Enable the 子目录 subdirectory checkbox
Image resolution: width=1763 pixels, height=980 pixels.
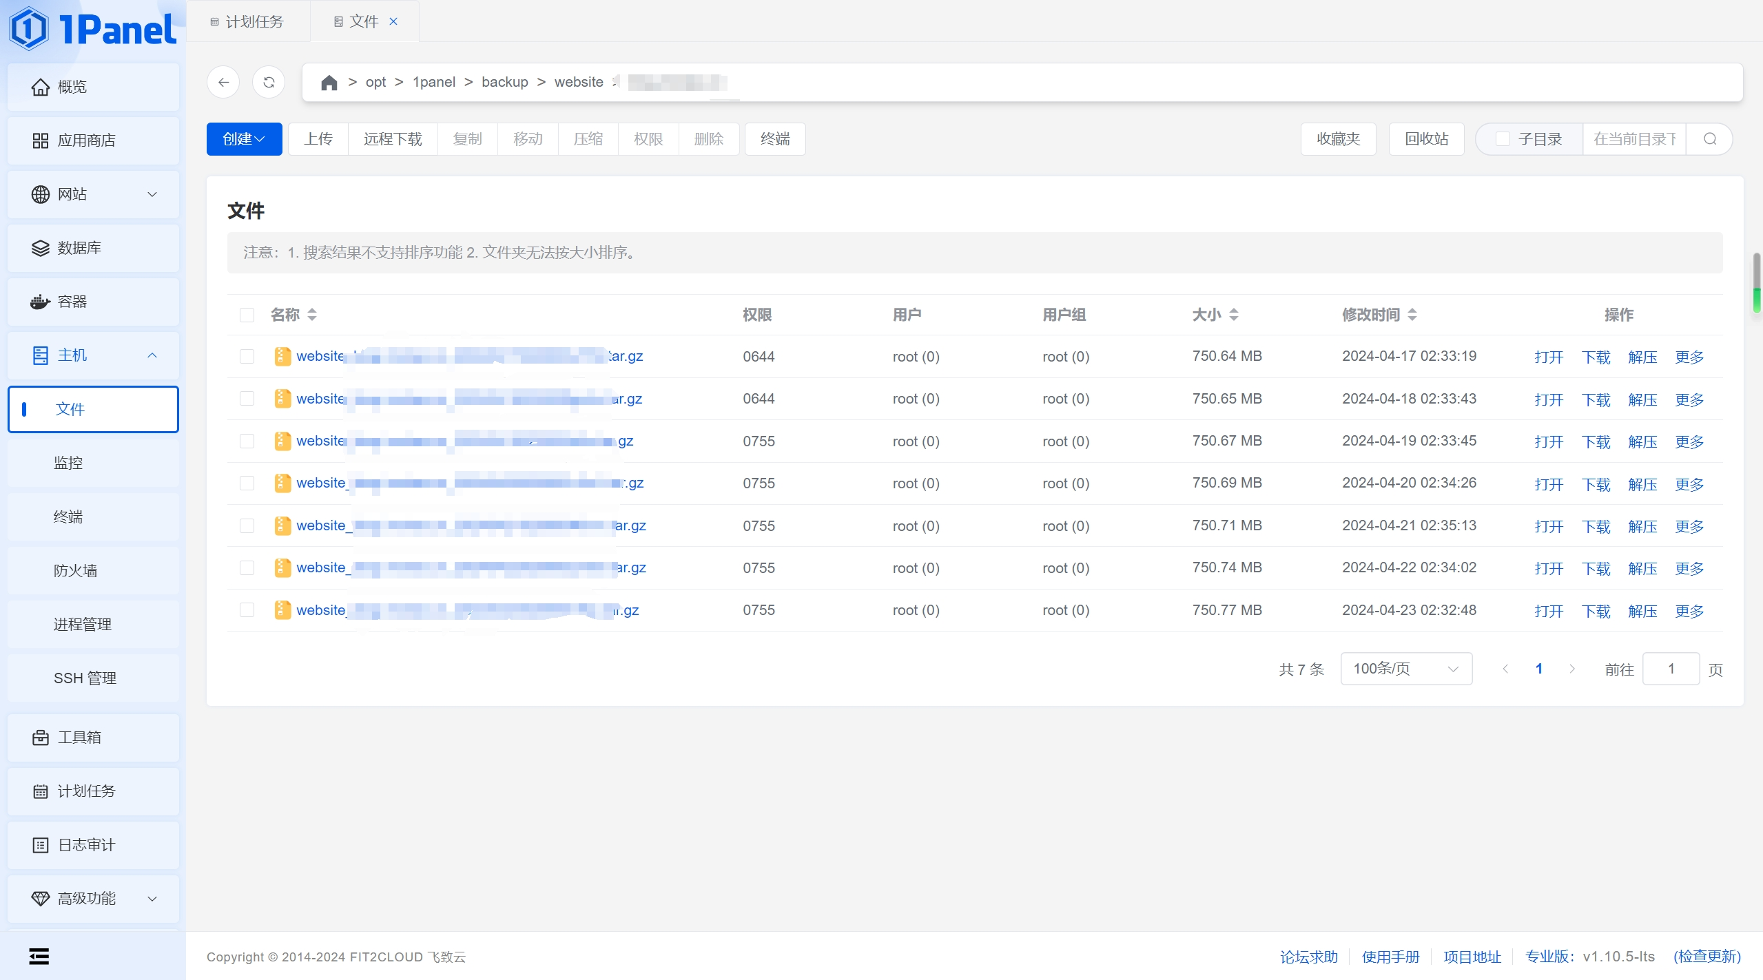pyautogui.click(x=1503, y=139)
